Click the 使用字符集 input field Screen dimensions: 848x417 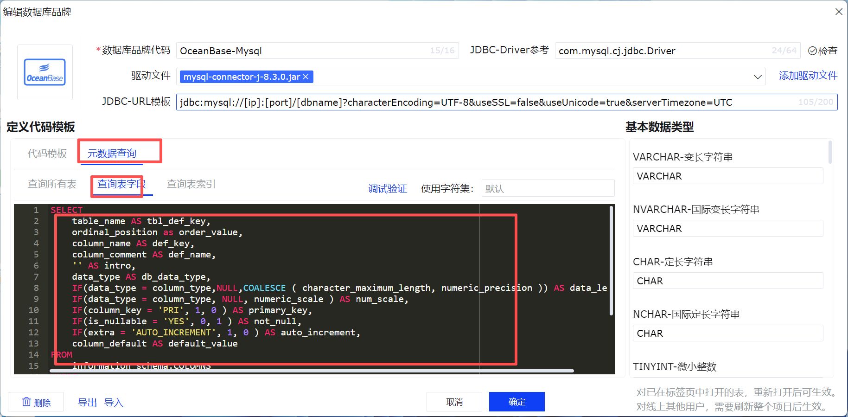coord(548,188)
